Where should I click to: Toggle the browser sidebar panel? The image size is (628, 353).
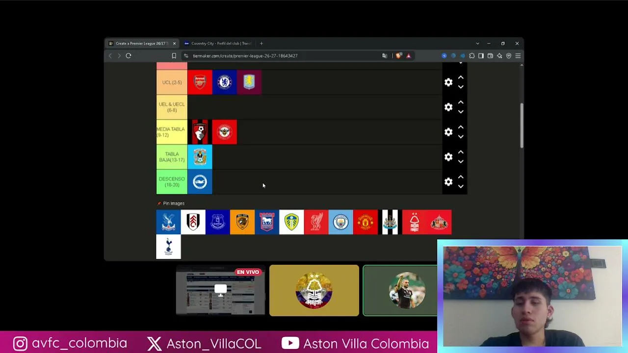481,56
